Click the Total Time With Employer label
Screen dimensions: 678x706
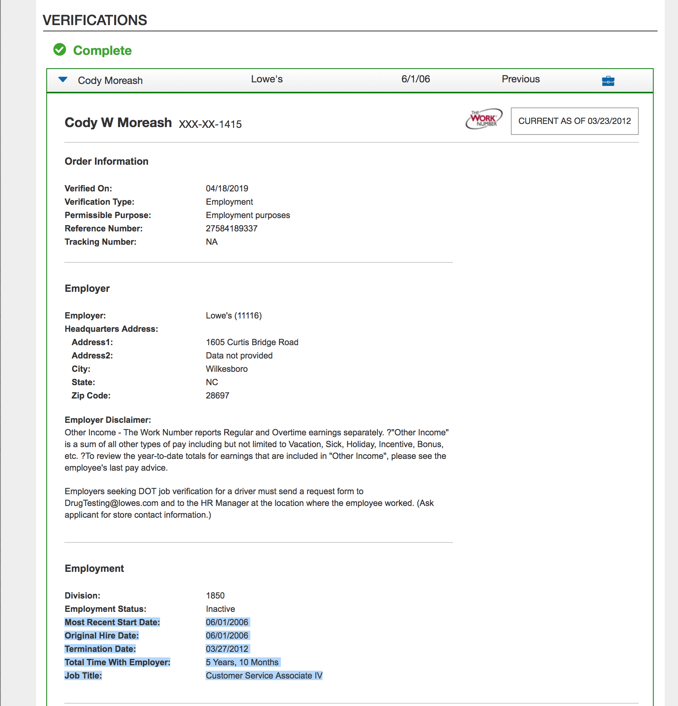(x=117, y=662)
